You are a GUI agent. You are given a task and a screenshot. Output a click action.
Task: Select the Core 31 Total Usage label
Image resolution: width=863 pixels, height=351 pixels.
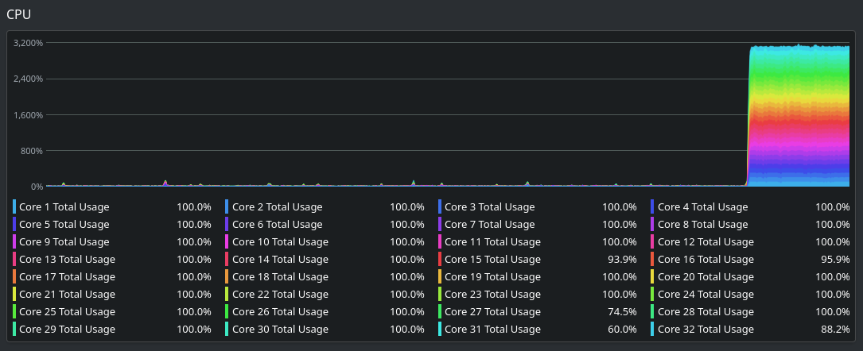(x=492, y=330)
